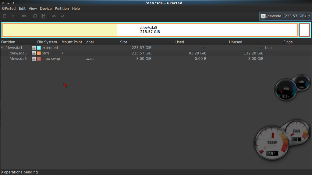Click the mounted key icon for /dev/sda6

pos(34,59)
